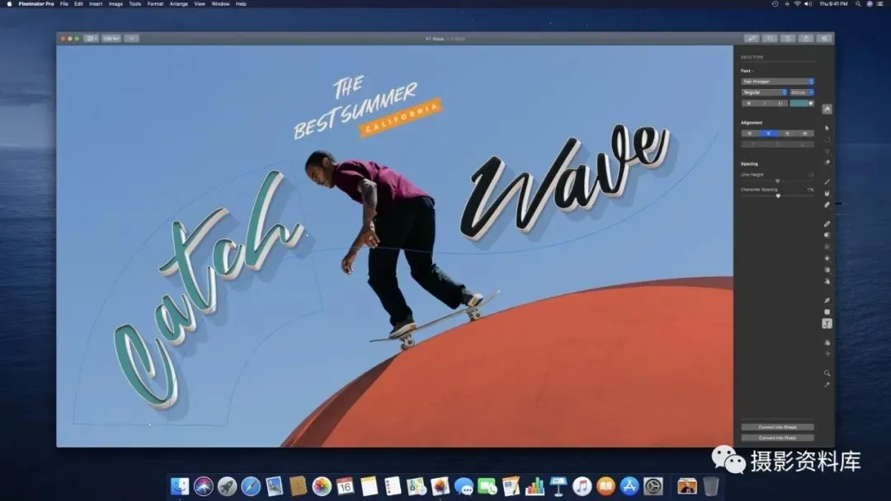891x501 pixels.
Task: Select the Style tool at top of toolbar
Action: coord(827,109)
